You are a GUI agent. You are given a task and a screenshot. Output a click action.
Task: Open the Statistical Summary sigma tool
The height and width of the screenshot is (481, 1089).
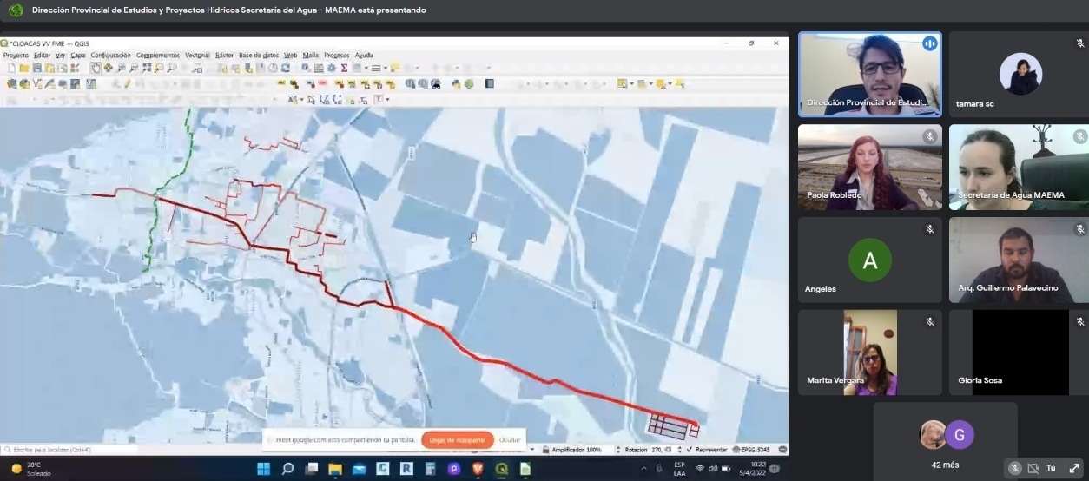coord(344,68)
